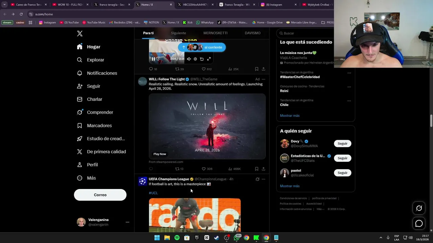Open Charlar messages in sidebar
The image size is (433, 243).
(89, 99)
